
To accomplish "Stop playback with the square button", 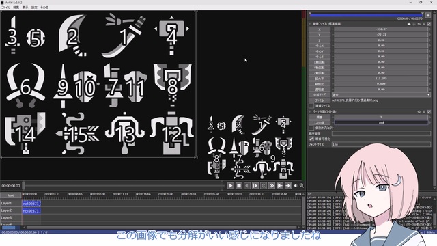I will (x=238, y=185).
